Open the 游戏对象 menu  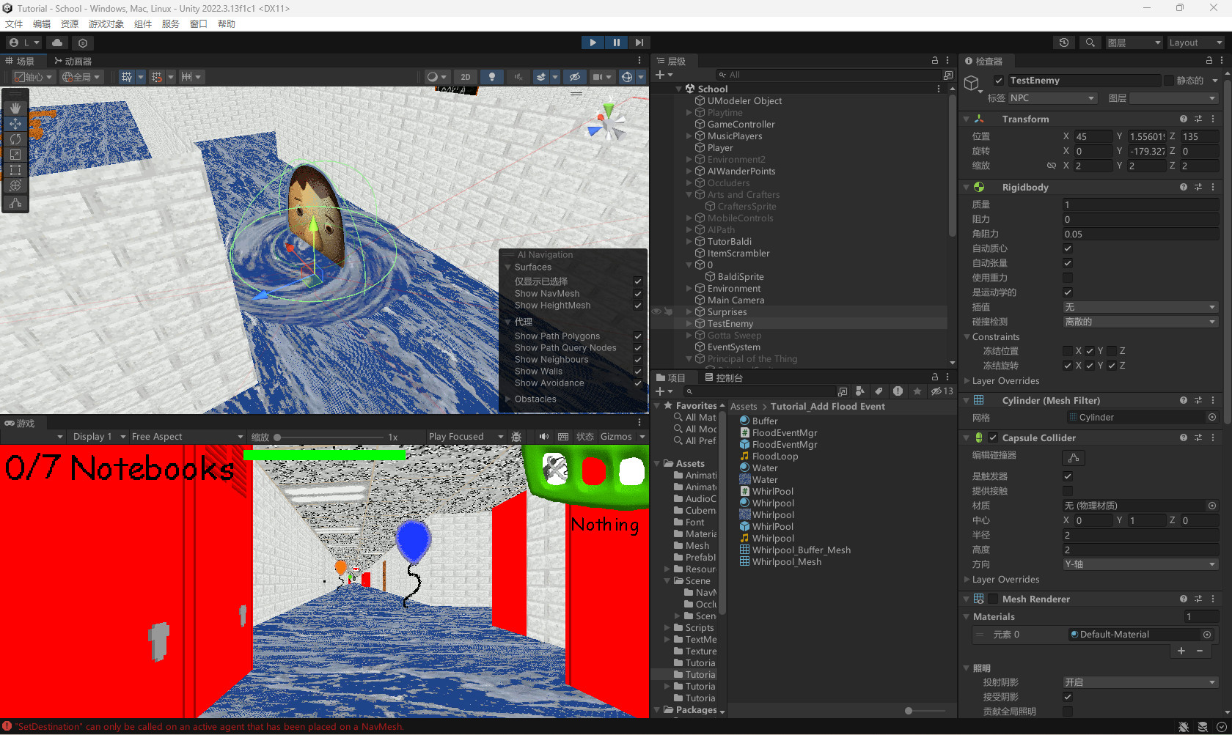coord(106,24)
